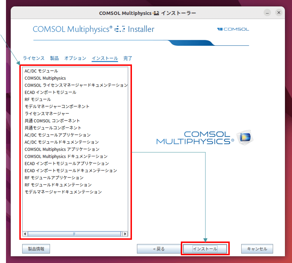
Task: Select モデルマネージャーコンポーネント row
Action: [75, 106]
